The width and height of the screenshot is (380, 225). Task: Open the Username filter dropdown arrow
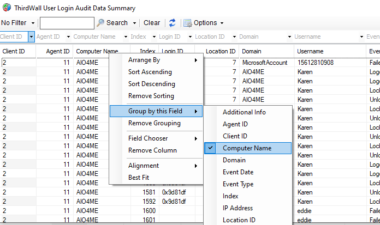pyautogui.click(x=361, y=37)
